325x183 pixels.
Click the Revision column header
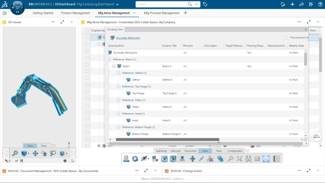coord(192,46)
